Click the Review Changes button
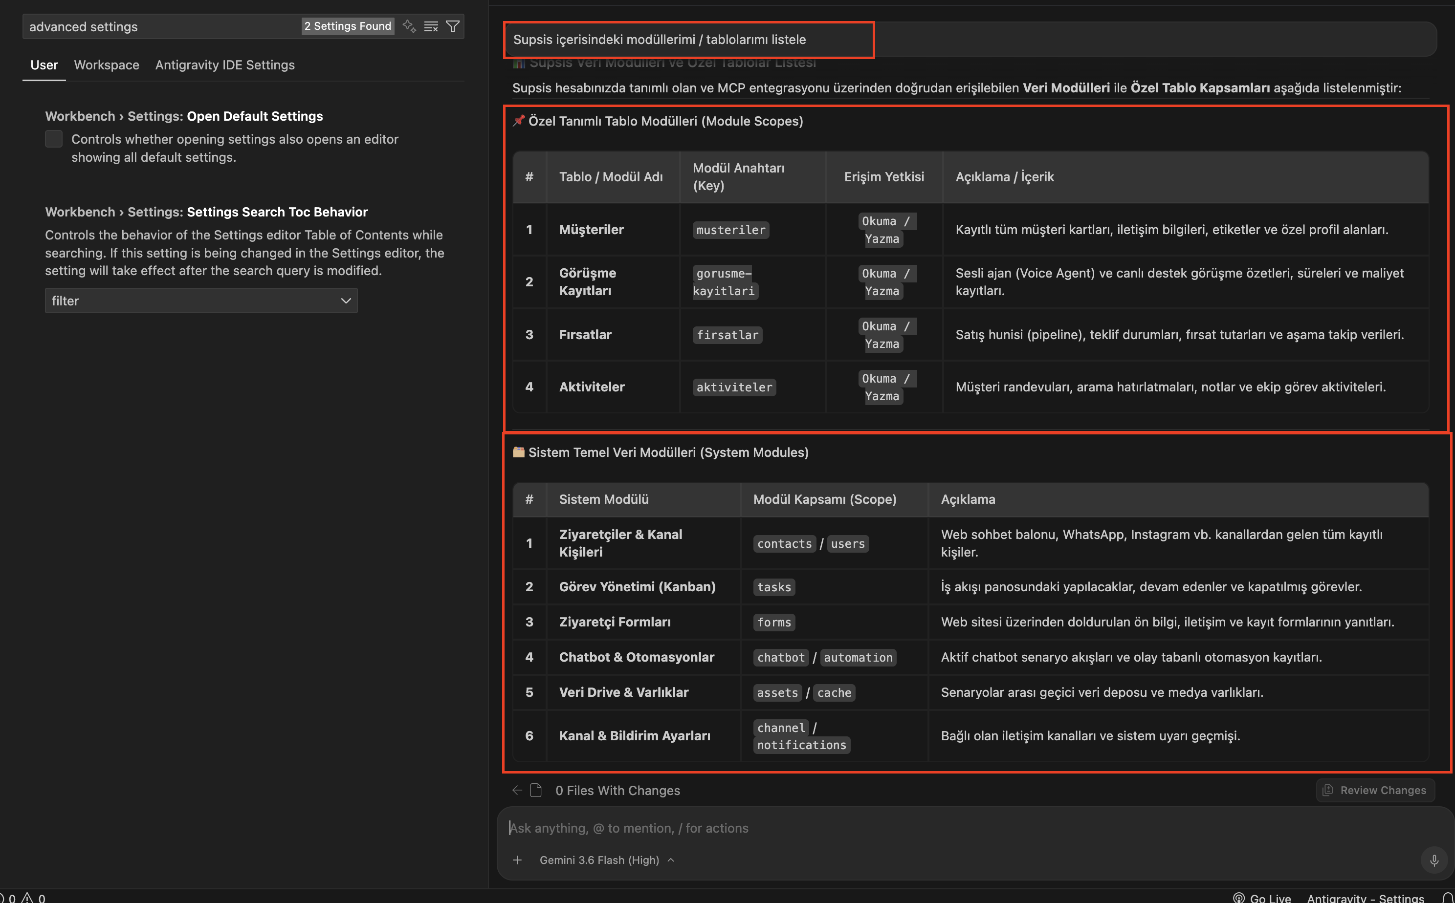This screenshot has width=1455, height=903. pyautogui.click(x=1375, y=790)
